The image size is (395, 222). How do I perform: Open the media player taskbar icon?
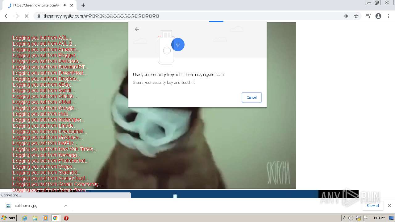click(45, 218)
